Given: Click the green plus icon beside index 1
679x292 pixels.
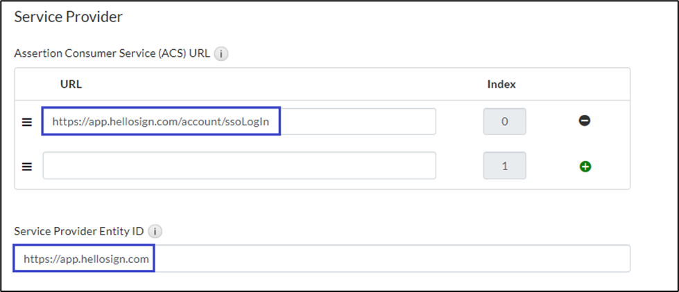Looking at the screenshot, I should click(x=585, y=166).
